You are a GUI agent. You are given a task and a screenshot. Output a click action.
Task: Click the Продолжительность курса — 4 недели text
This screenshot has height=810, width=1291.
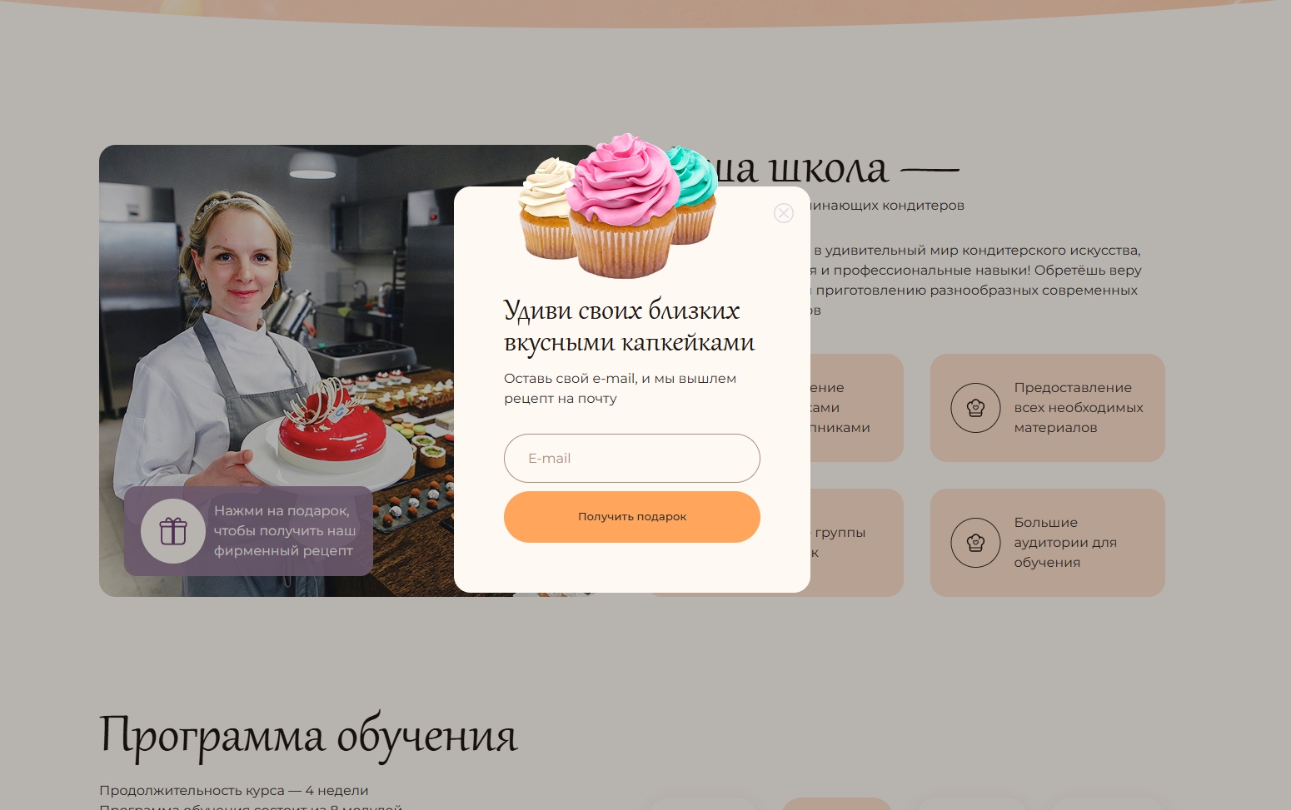[x=233, y=790]
